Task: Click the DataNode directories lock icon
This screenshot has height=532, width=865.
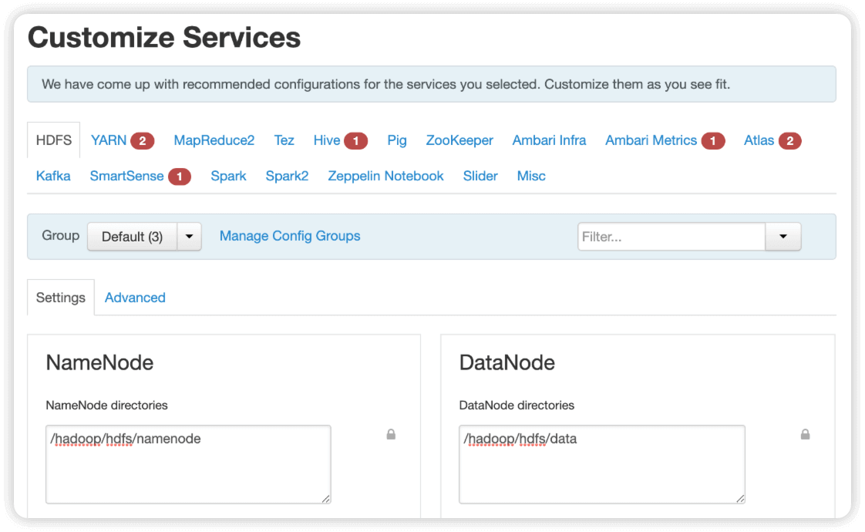Action: tap(805, 435)
